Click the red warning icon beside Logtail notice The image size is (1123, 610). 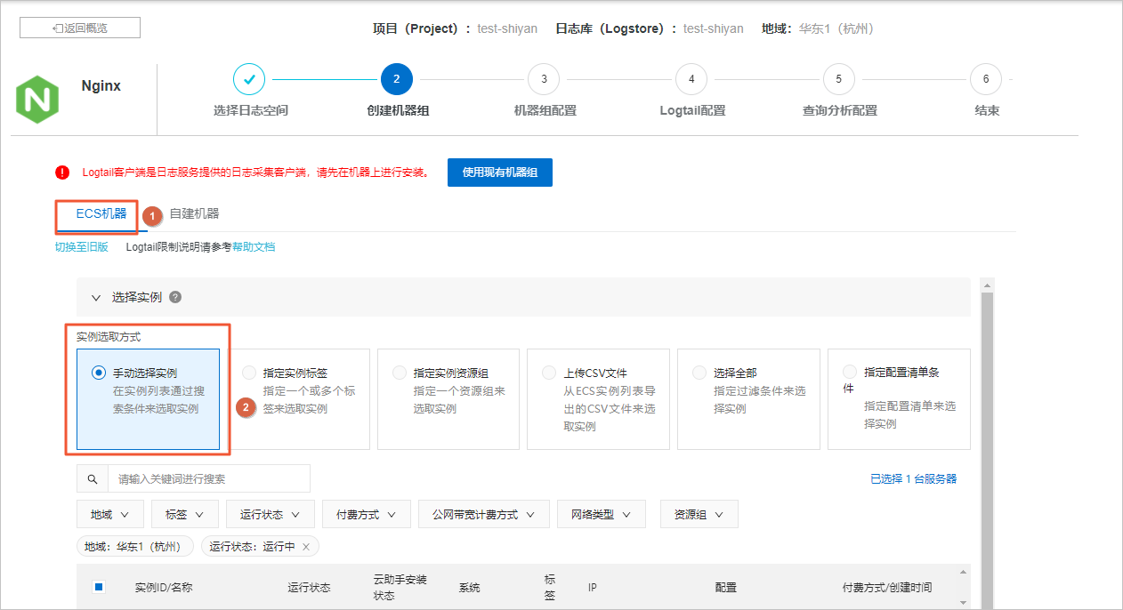pos(61,173)
